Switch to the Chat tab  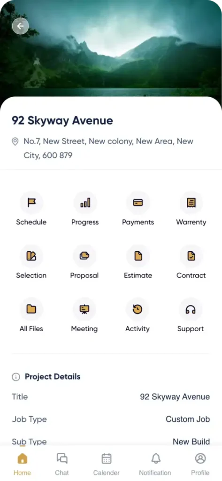tap(62, 464)
